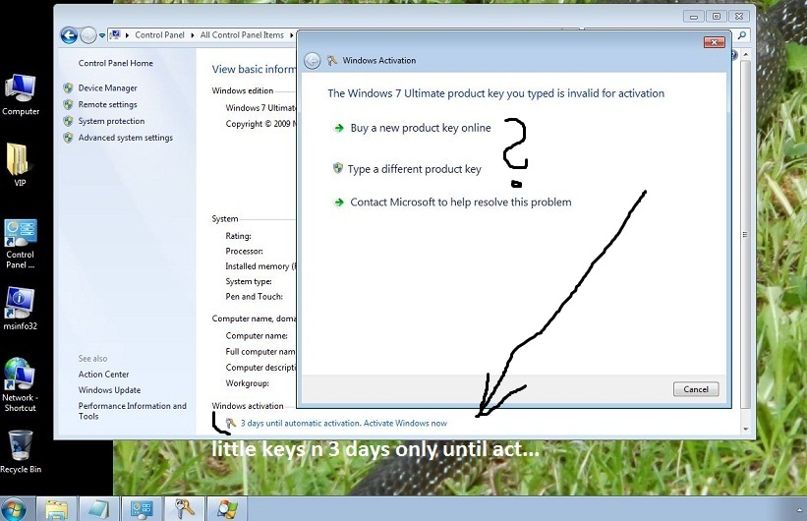Click the back arrow in Windows Activation dialog

click(312, 61)
